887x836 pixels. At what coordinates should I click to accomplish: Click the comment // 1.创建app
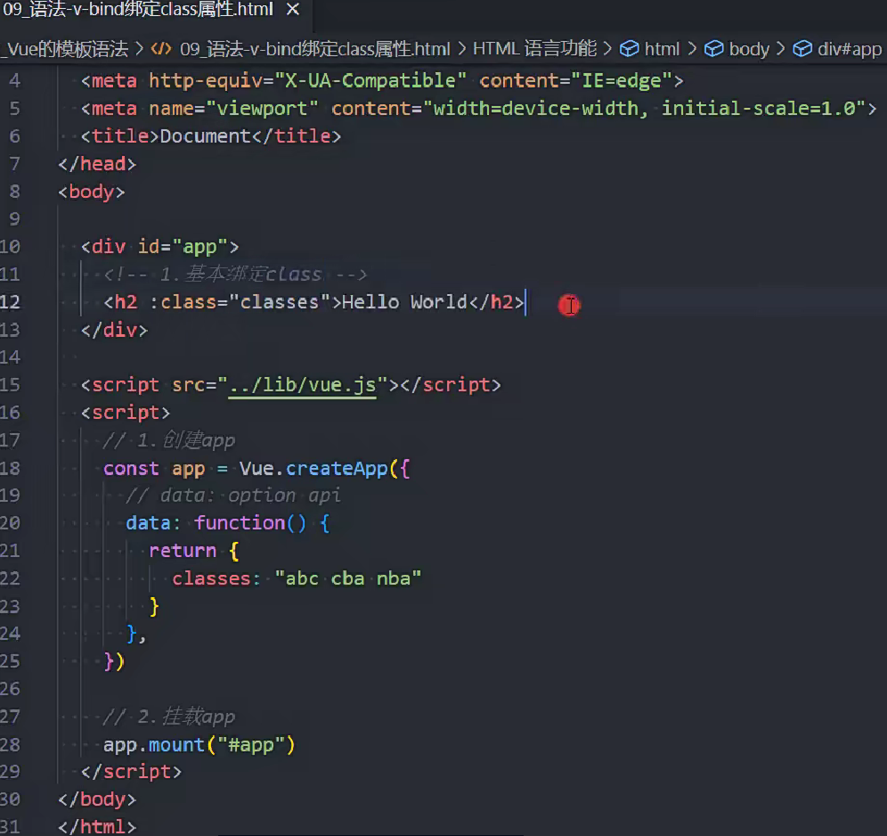point(169,440)
